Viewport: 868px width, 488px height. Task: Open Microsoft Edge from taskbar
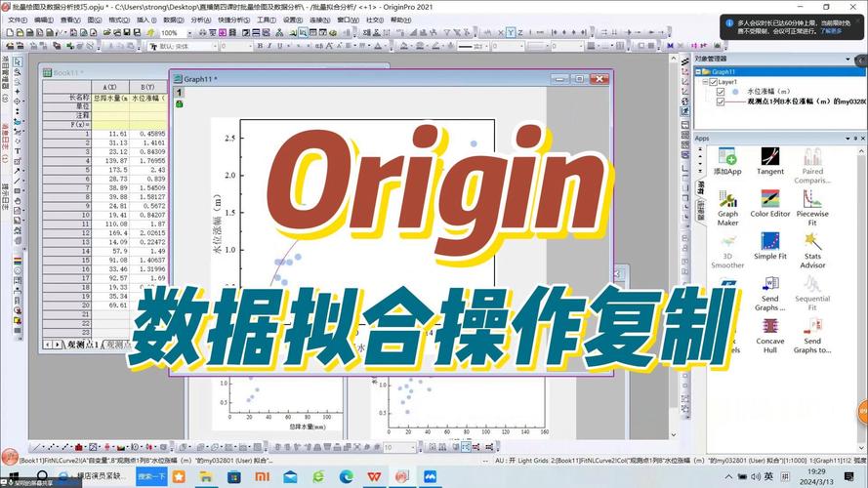pyautogui.click(x=347, y=476)
